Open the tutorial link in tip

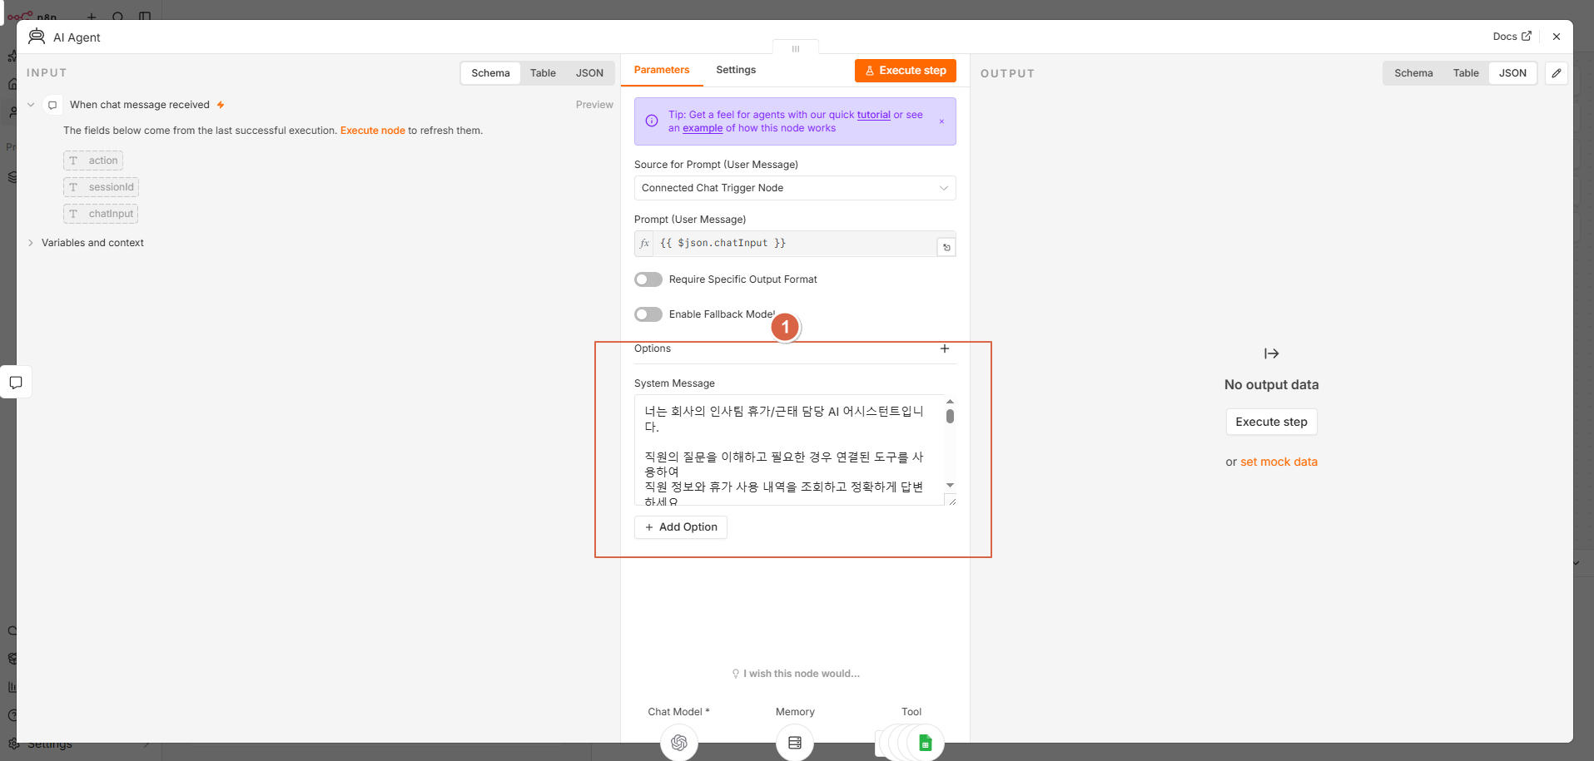coord(873,115)
